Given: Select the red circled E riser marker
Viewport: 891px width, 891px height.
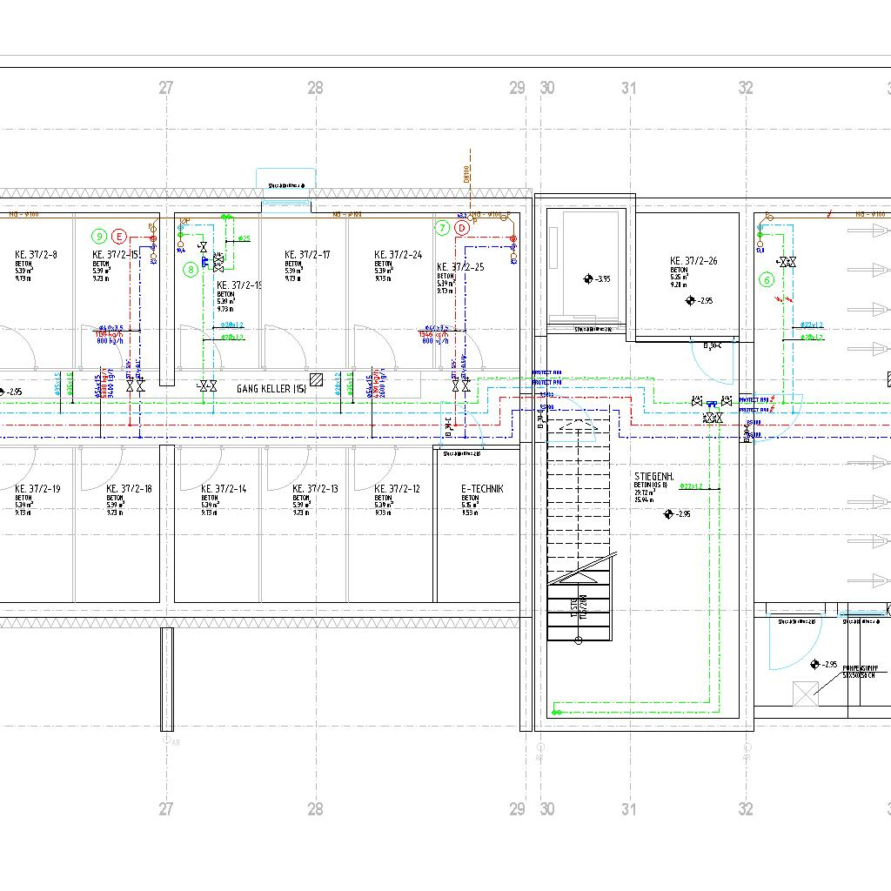Looking at the screenshot, I should 119,236.
